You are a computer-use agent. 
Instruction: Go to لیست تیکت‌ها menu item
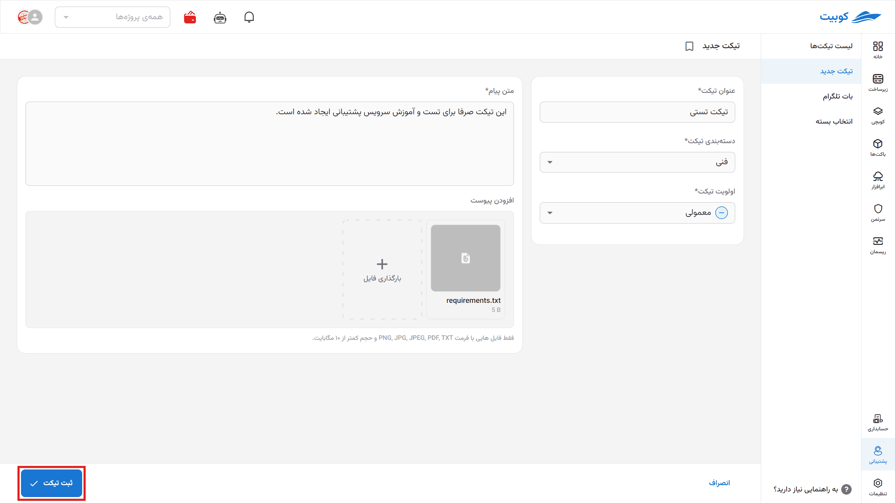811,46
